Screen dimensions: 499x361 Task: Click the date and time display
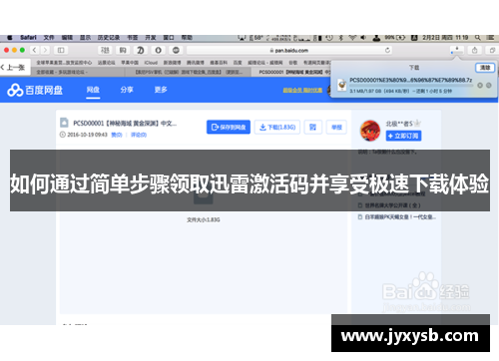point(445,38)
